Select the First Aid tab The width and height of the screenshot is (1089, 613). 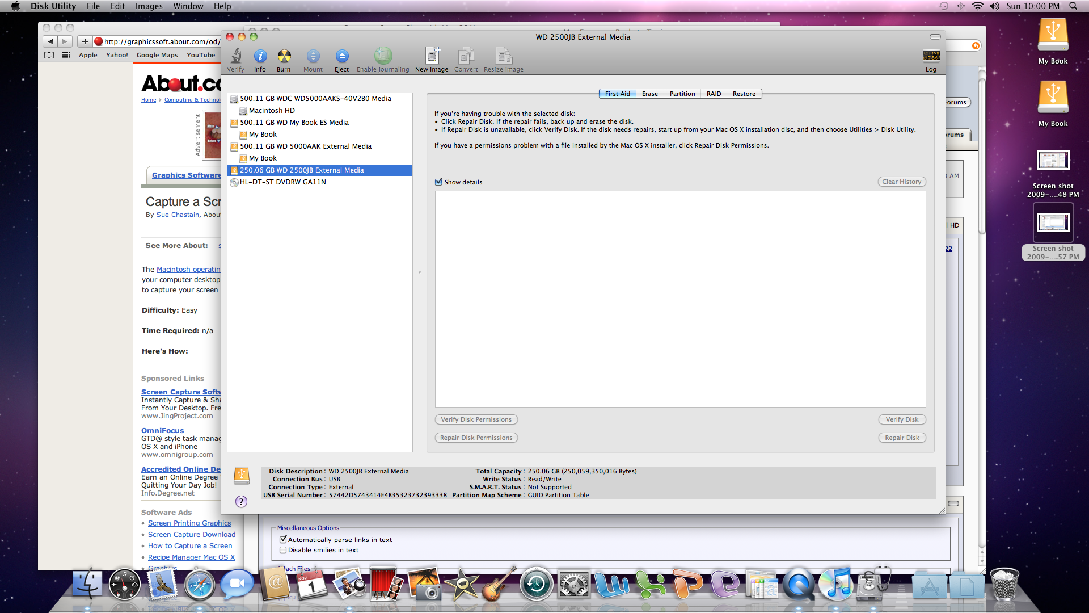pos(618,94)
